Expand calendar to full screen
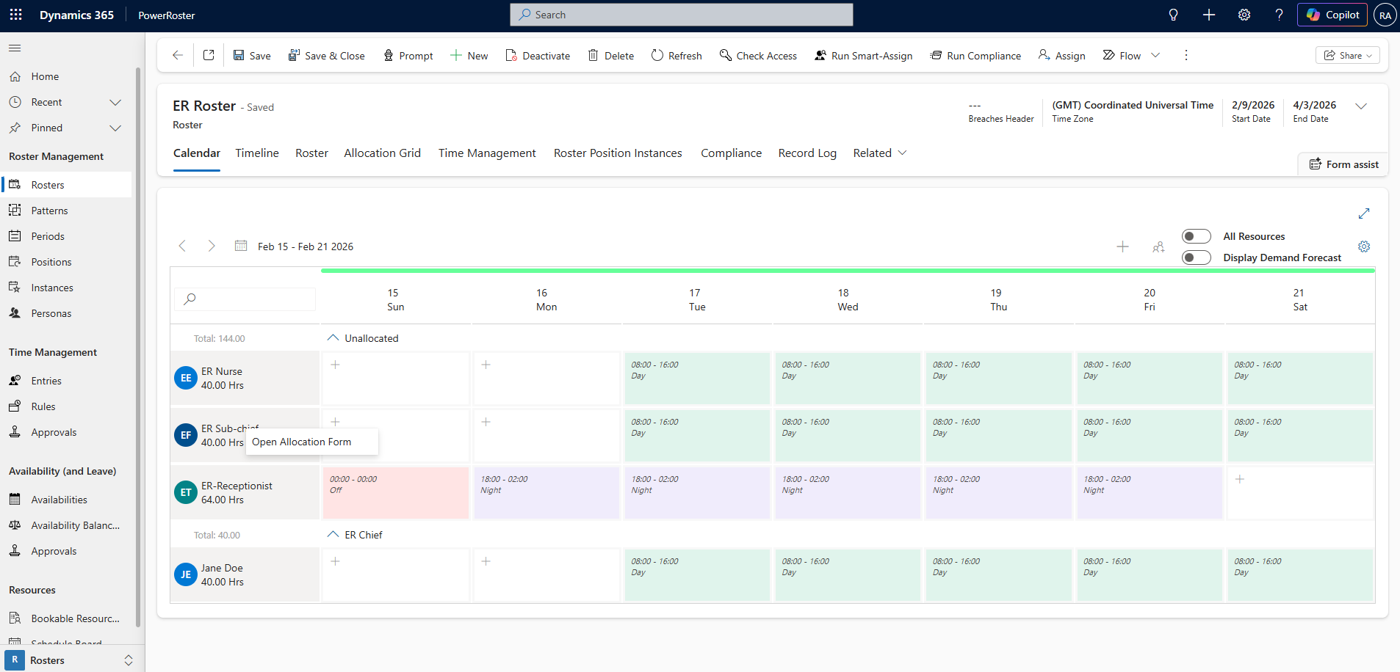Viewport: 1400px width, 672px height. click(1364, 213)
